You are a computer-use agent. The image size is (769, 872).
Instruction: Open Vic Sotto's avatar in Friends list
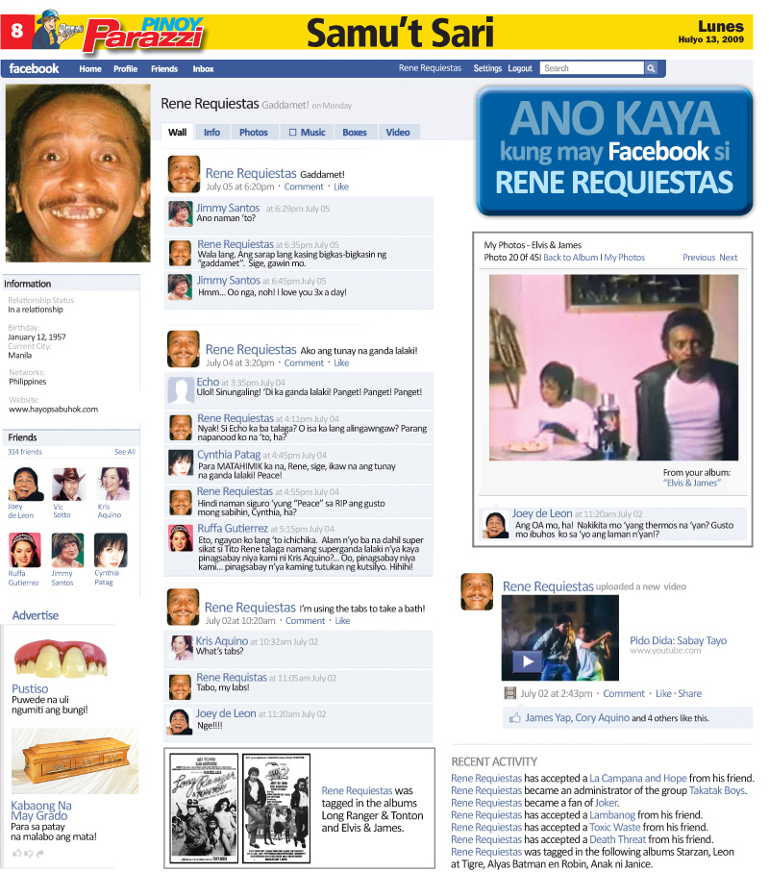(x=68, y=485)
